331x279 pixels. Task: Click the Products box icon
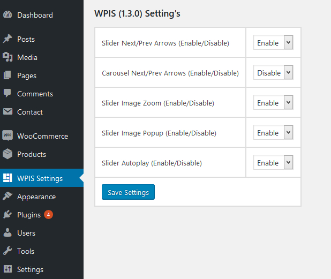point(7,154)
